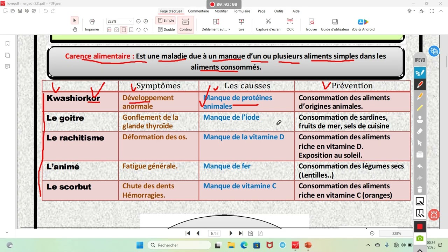Screen dimensions: 448x252
Task: Start Capture d'écran tool
Action: pos(268,25)
